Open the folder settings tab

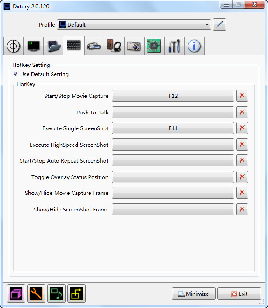pyautogui.click(x=54, y=46)
